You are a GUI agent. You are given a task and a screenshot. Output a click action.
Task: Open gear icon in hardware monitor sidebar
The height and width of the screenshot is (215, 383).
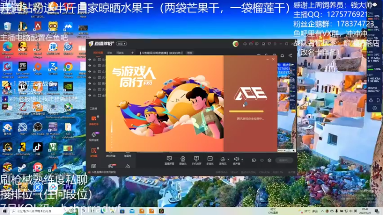374,108
